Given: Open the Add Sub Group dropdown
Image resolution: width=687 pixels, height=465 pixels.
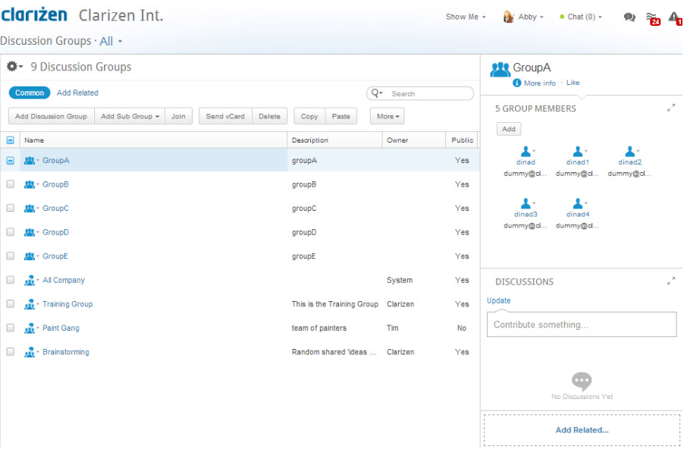Looking at the screenshot, I should (130, 117).
